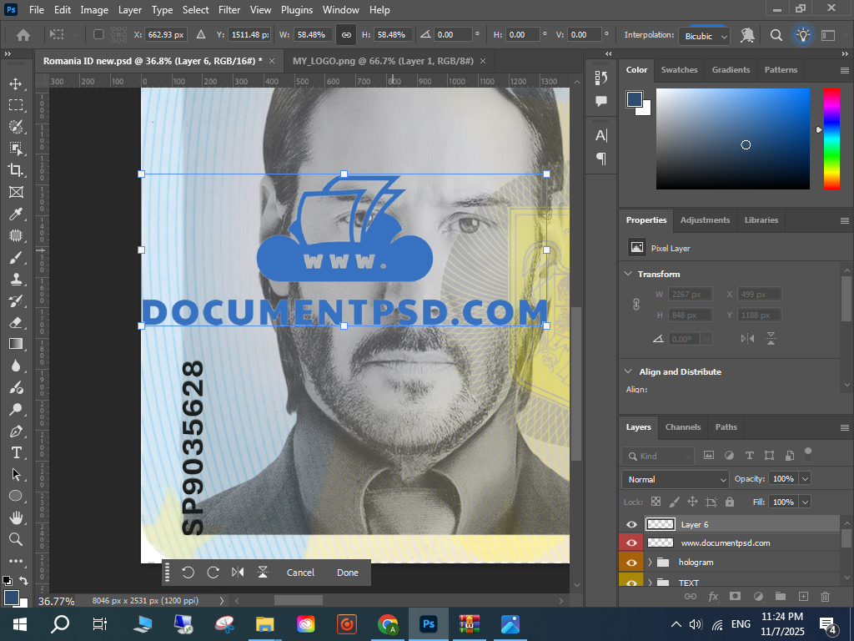Click the vertical hue slider in Color panel

831,138
